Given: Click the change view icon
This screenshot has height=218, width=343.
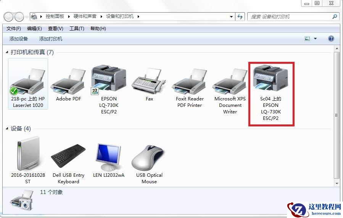Looking at the screenshot, I should pos(308,39).
